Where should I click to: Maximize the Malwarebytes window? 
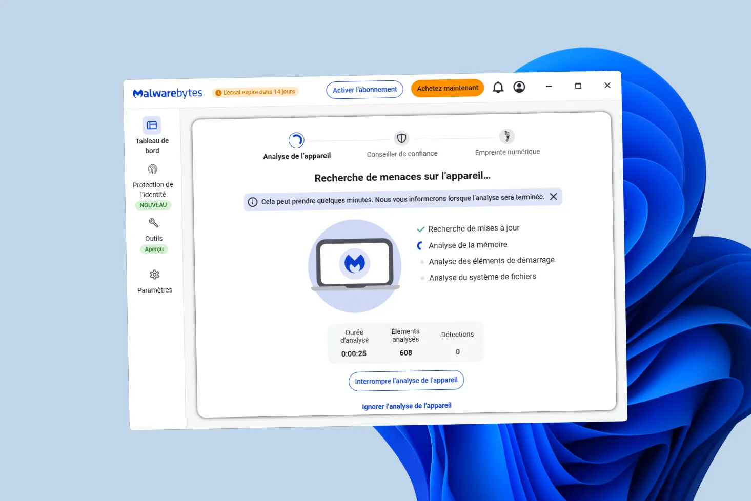point(578,86)
